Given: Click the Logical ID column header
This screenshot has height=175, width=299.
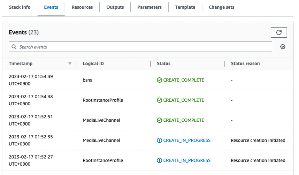Looking at the screenshot, I should [x=93, y=64].
